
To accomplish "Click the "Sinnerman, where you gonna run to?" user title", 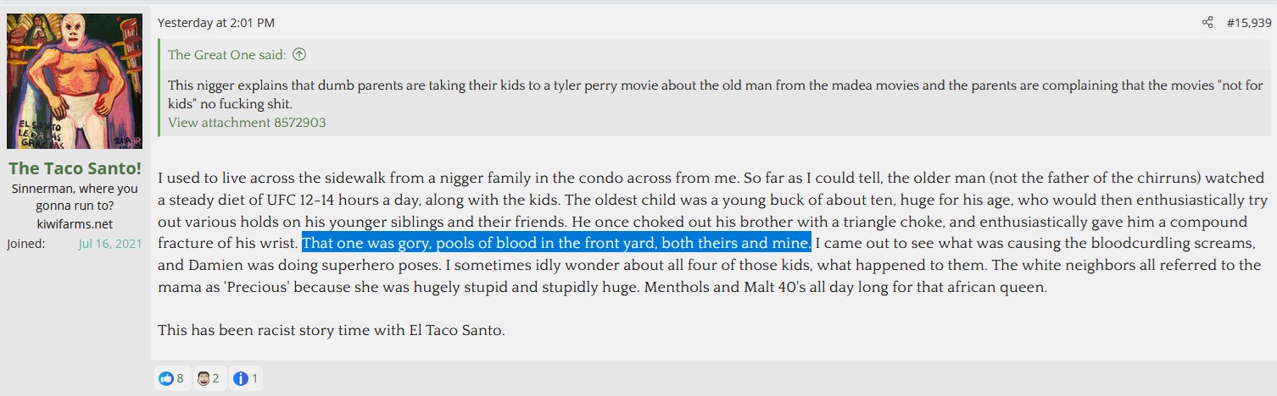I will (x=75, y=197).
